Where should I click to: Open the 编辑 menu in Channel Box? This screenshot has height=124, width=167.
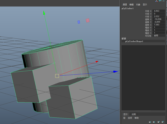pyautogui.click(x=131, y=4)
